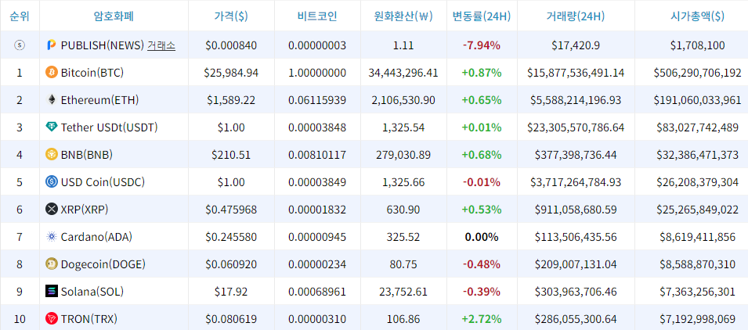Click PUBLISH market cap $1,708,100
The height and width of the screenshot is (330, 748).
[x=697, y=45]
